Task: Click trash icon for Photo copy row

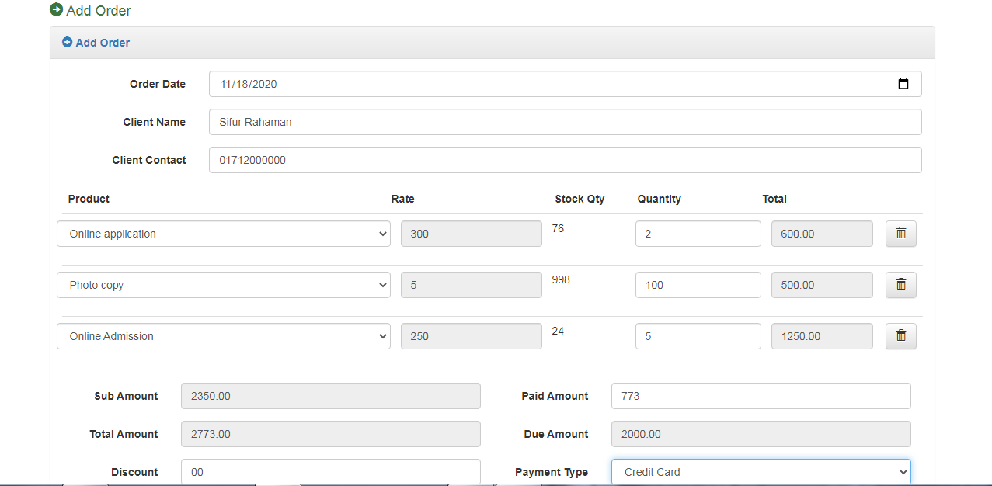Action: click(x=900, y=285)
